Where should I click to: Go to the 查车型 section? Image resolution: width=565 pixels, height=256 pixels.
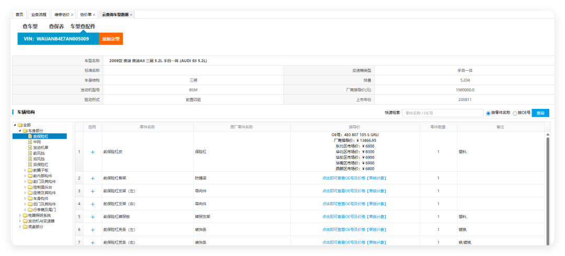pos(30,26)
